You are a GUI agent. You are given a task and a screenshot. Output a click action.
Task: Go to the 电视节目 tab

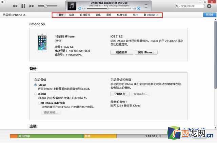pyautogui.click(x=122, y=15)
